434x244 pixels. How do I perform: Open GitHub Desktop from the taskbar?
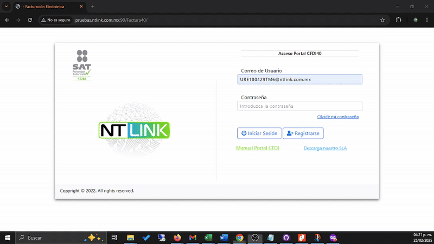click(x=286, y=237)
